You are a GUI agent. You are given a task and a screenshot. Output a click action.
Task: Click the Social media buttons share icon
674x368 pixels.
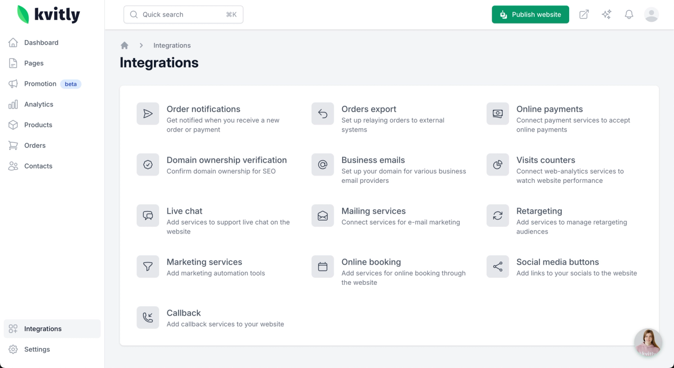497,266
